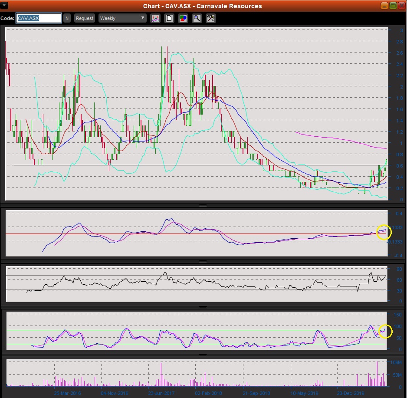The height and width of the screenshot is (398, 407).
Task: Click the 20-Dec-2019 date label
Action: click(x=351, y=393)
